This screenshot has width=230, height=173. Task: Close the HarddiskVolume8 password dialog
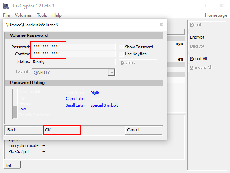coord(161,25)
